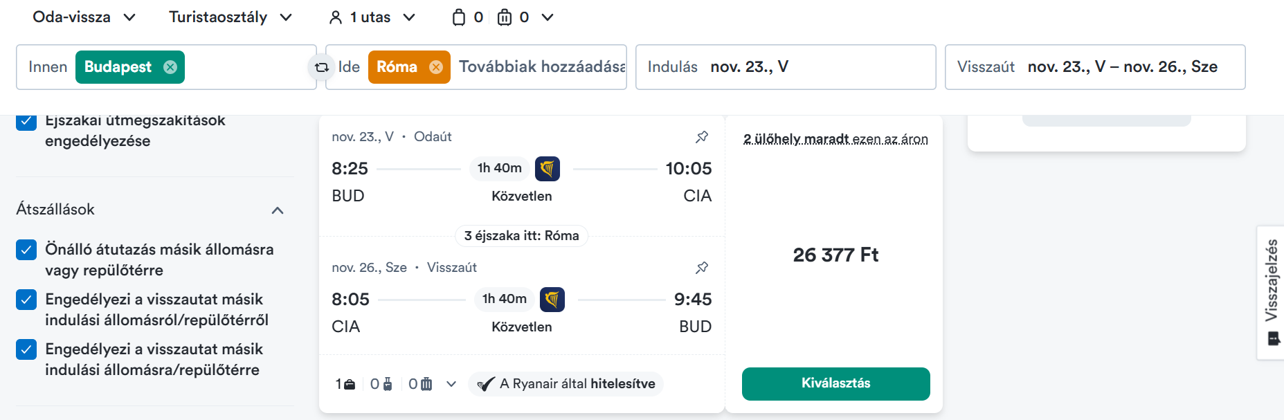Uncheck visszautat másik indulási állomásra checkbox
The image size is (1284, 420).
coord(26,349)
